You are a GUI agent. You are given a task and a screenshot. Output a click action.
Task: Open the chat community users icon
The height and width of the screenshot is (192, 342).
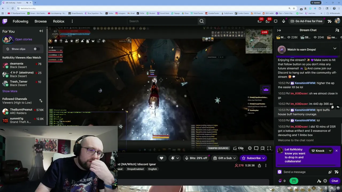pyautogui.click(x=337, y=30)
